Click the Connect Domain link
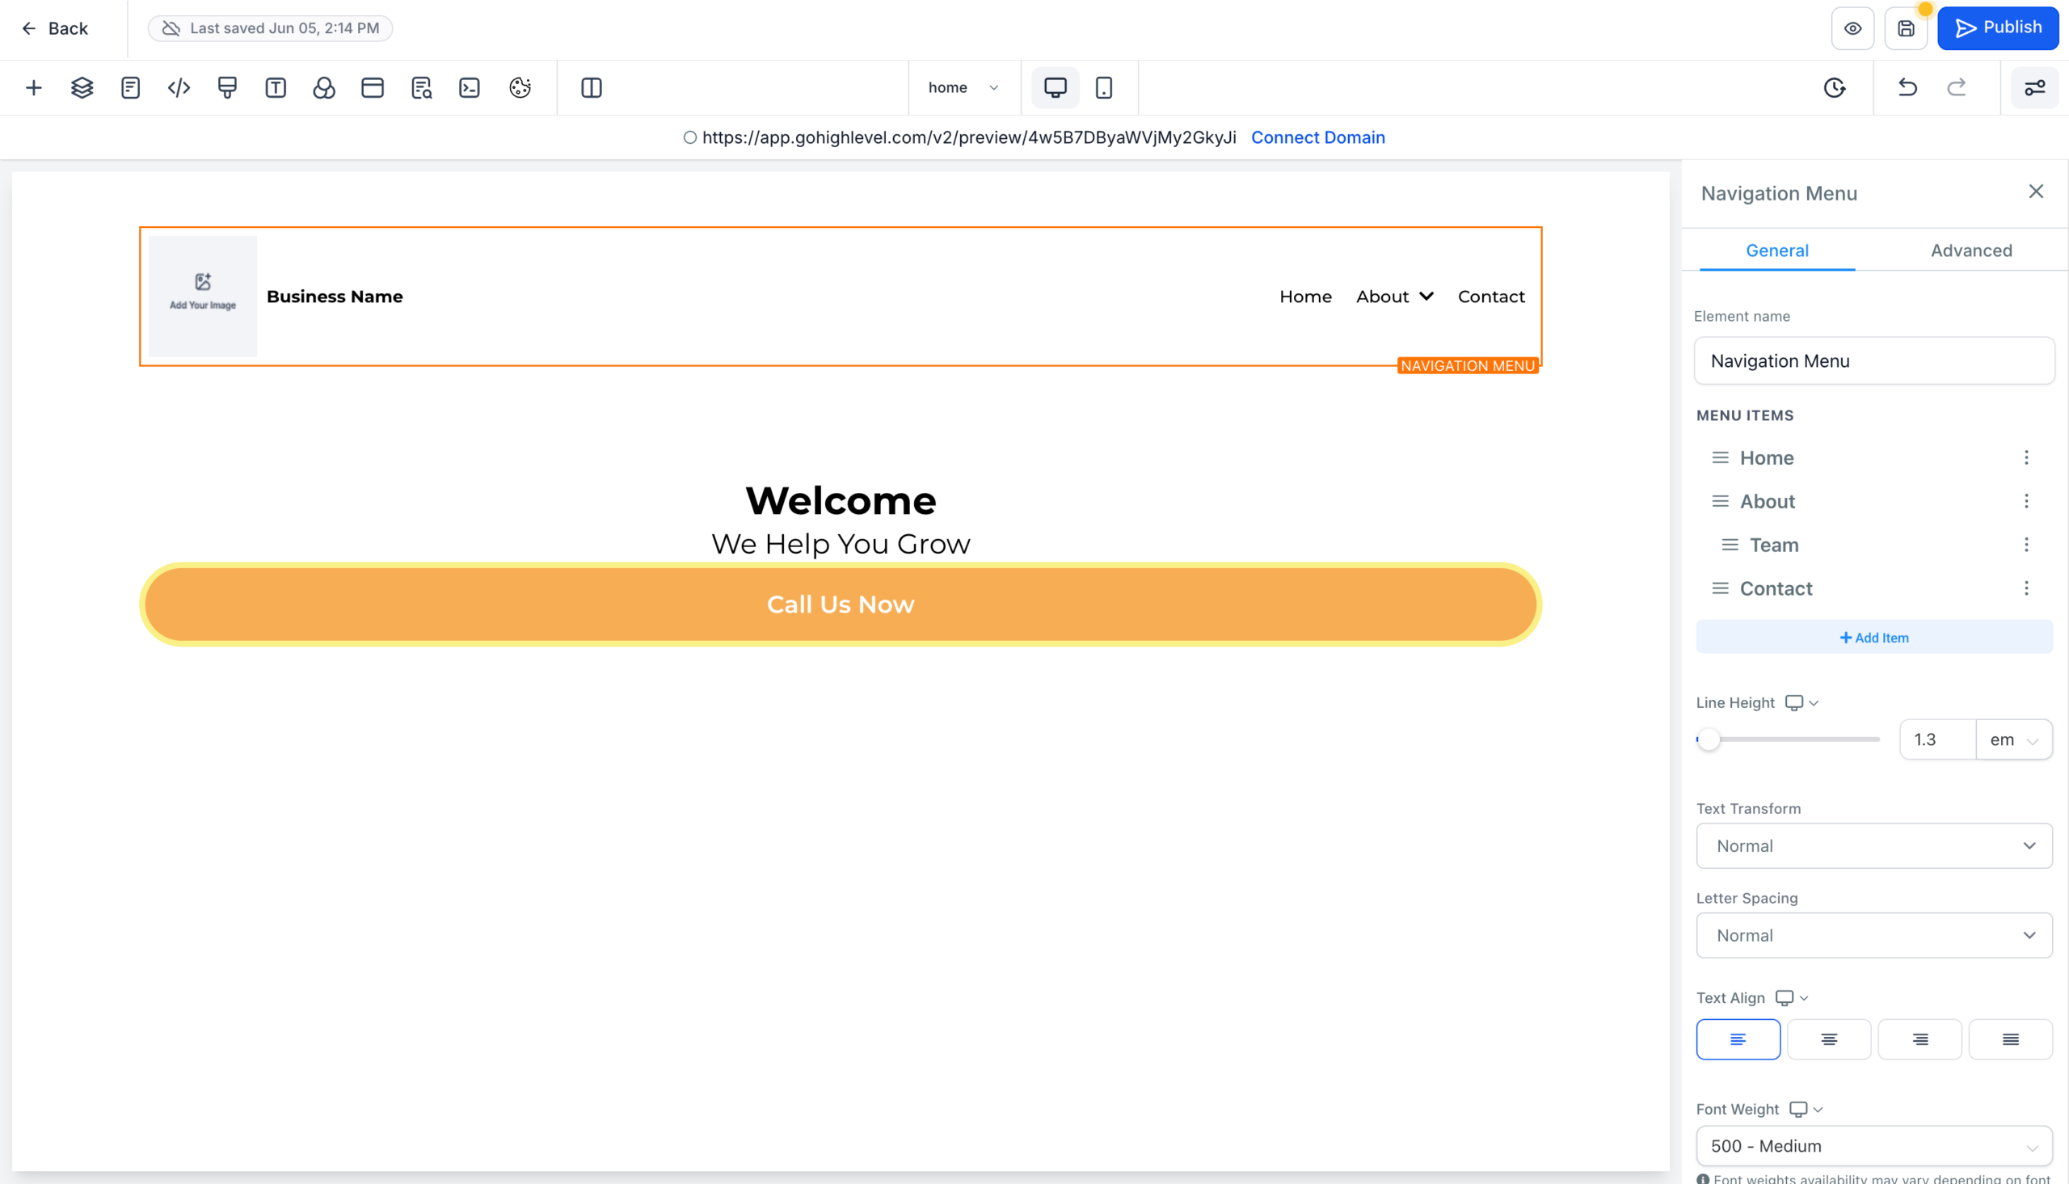Image resolution: width=2069 pixels, height=1184 pixels. (1318, 137)
